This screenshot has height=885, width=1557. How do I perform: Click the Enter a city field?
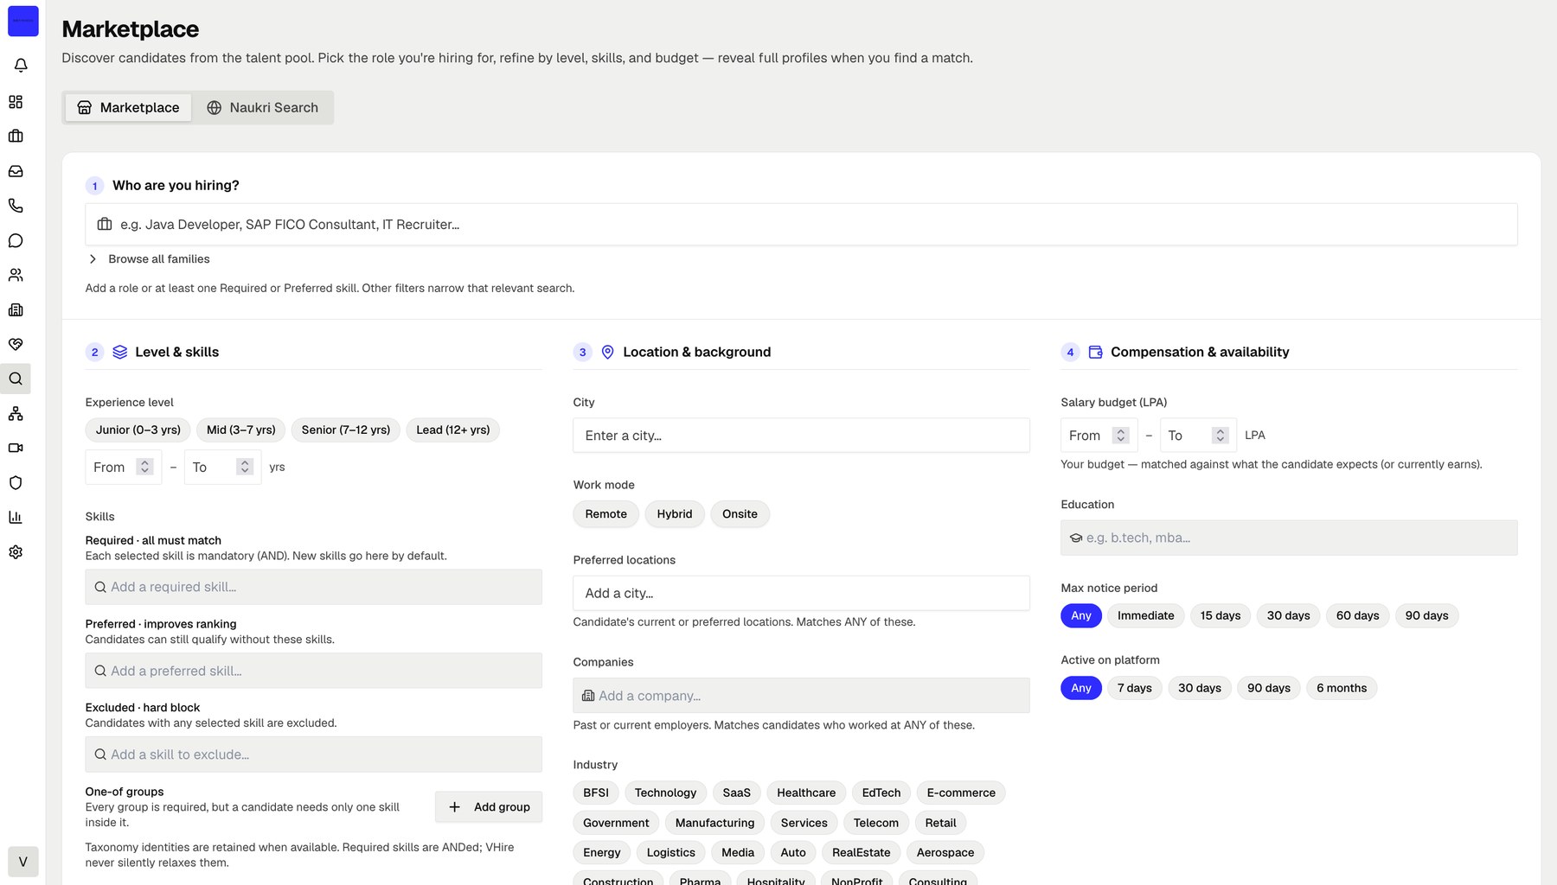tap(801, 436)
